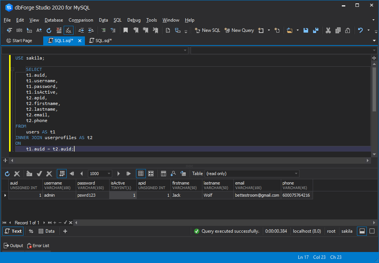Click the New SQL button

pyautogui.click(x=208, y=30)
